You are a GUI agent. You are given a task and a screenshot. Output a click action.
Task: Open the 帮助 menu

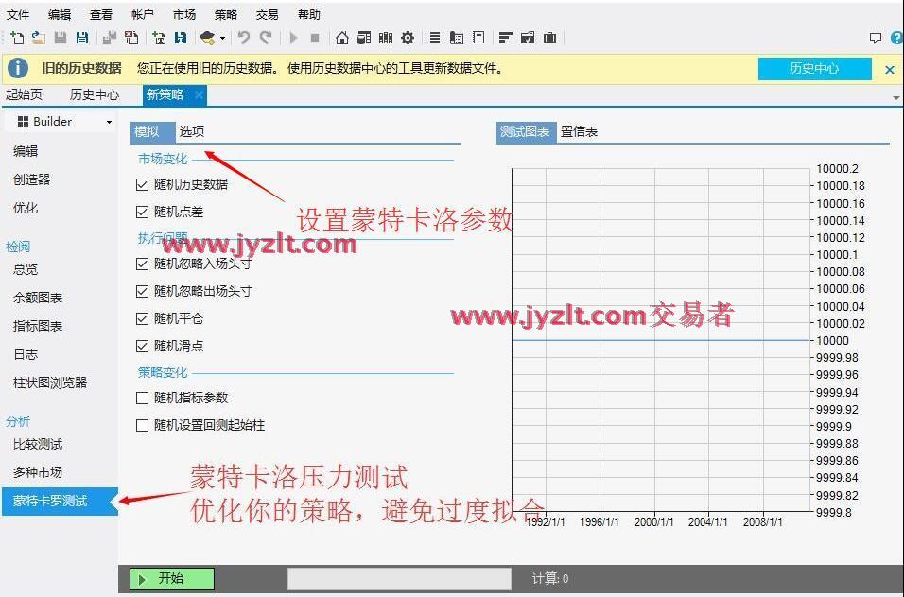coord(308,14)
